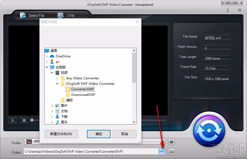The width and height of the screenshot is (247, 159).
Task: Open the conversion settings gear icon
Action: click(x=171, y=141)
